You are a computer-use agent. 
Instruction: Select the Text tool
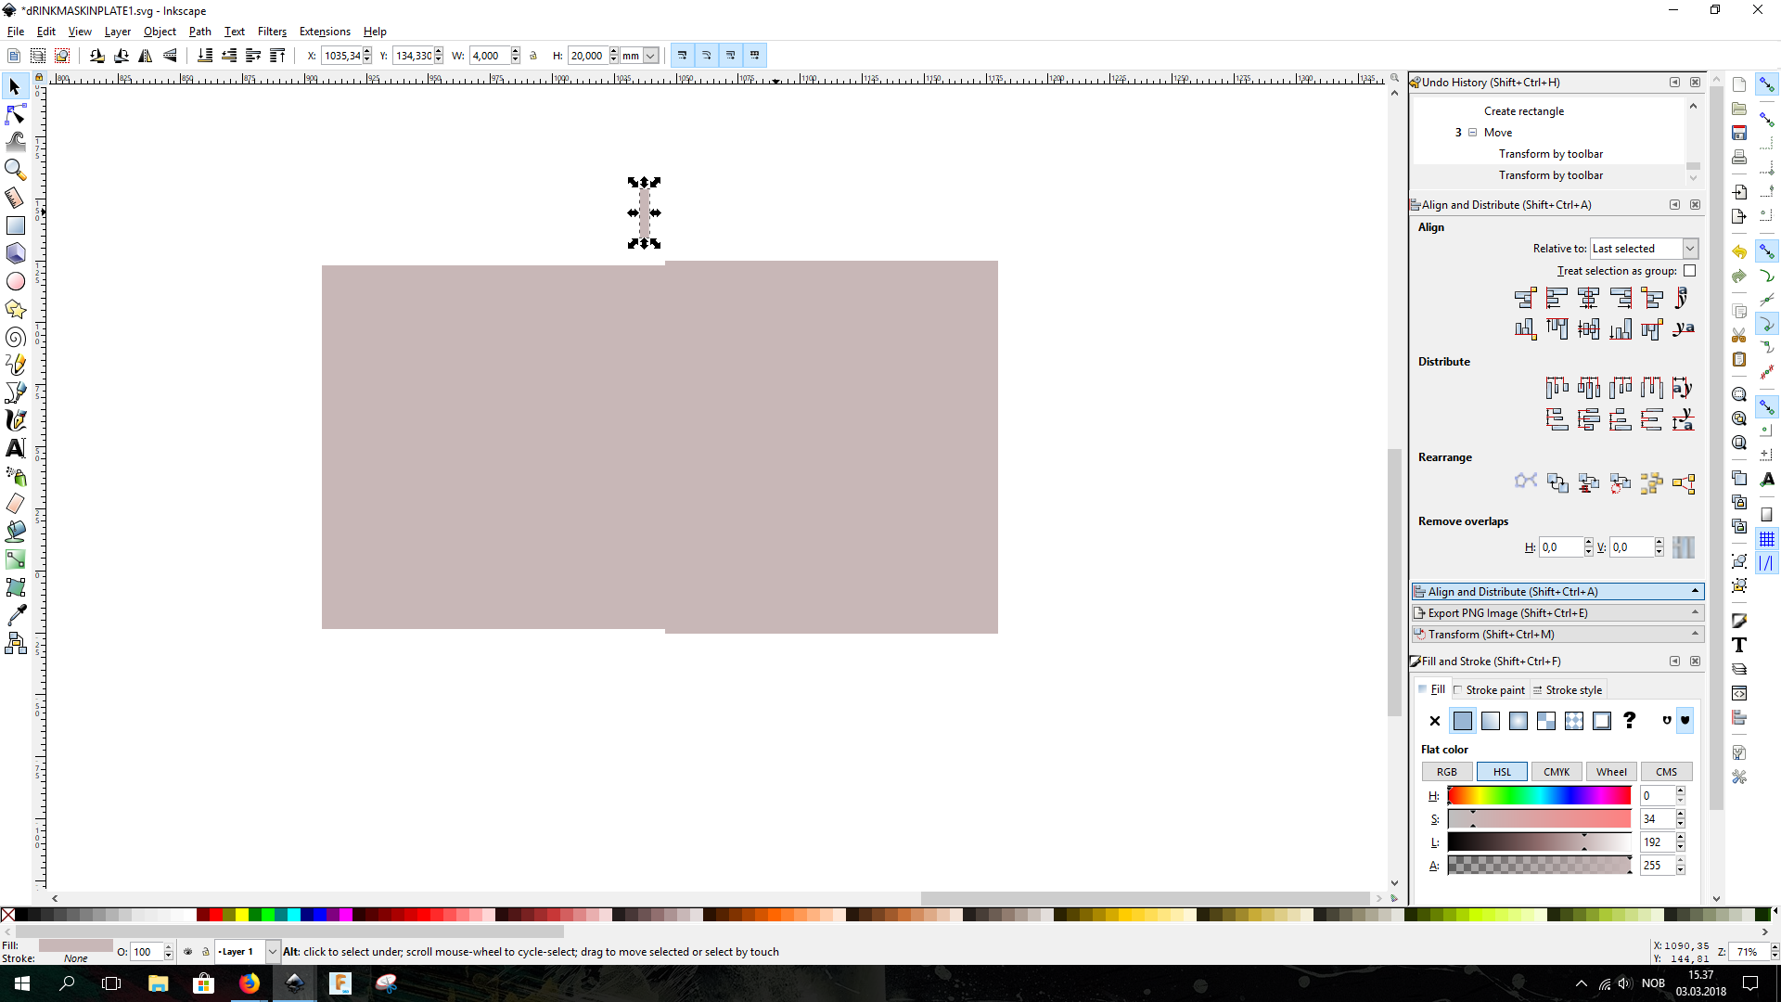pos(16,448)
